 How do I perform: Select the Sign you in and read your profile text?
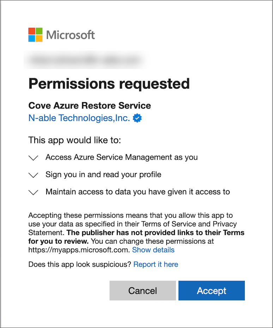[x=103, y=174]
